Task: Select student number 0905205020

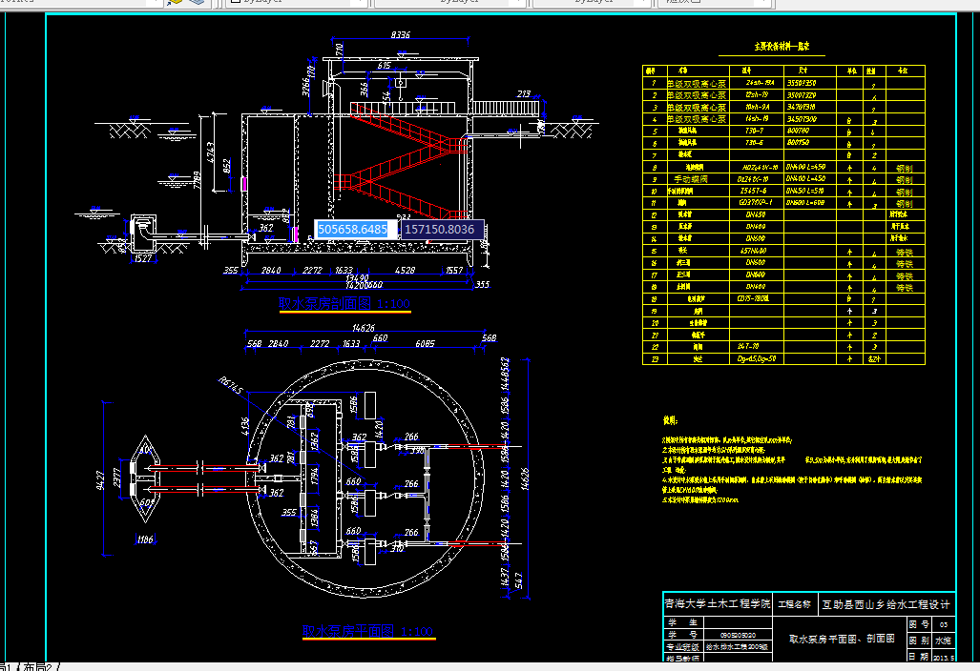Action: click(x=739, y=636)
